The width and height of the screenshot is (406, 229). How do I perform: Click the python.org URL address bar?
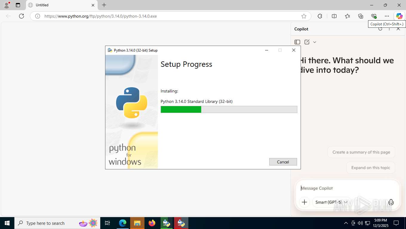(170, 16)
